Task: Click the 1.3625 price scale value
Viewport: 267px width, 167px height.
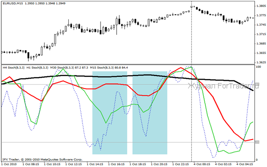Action: pos(261,62)
